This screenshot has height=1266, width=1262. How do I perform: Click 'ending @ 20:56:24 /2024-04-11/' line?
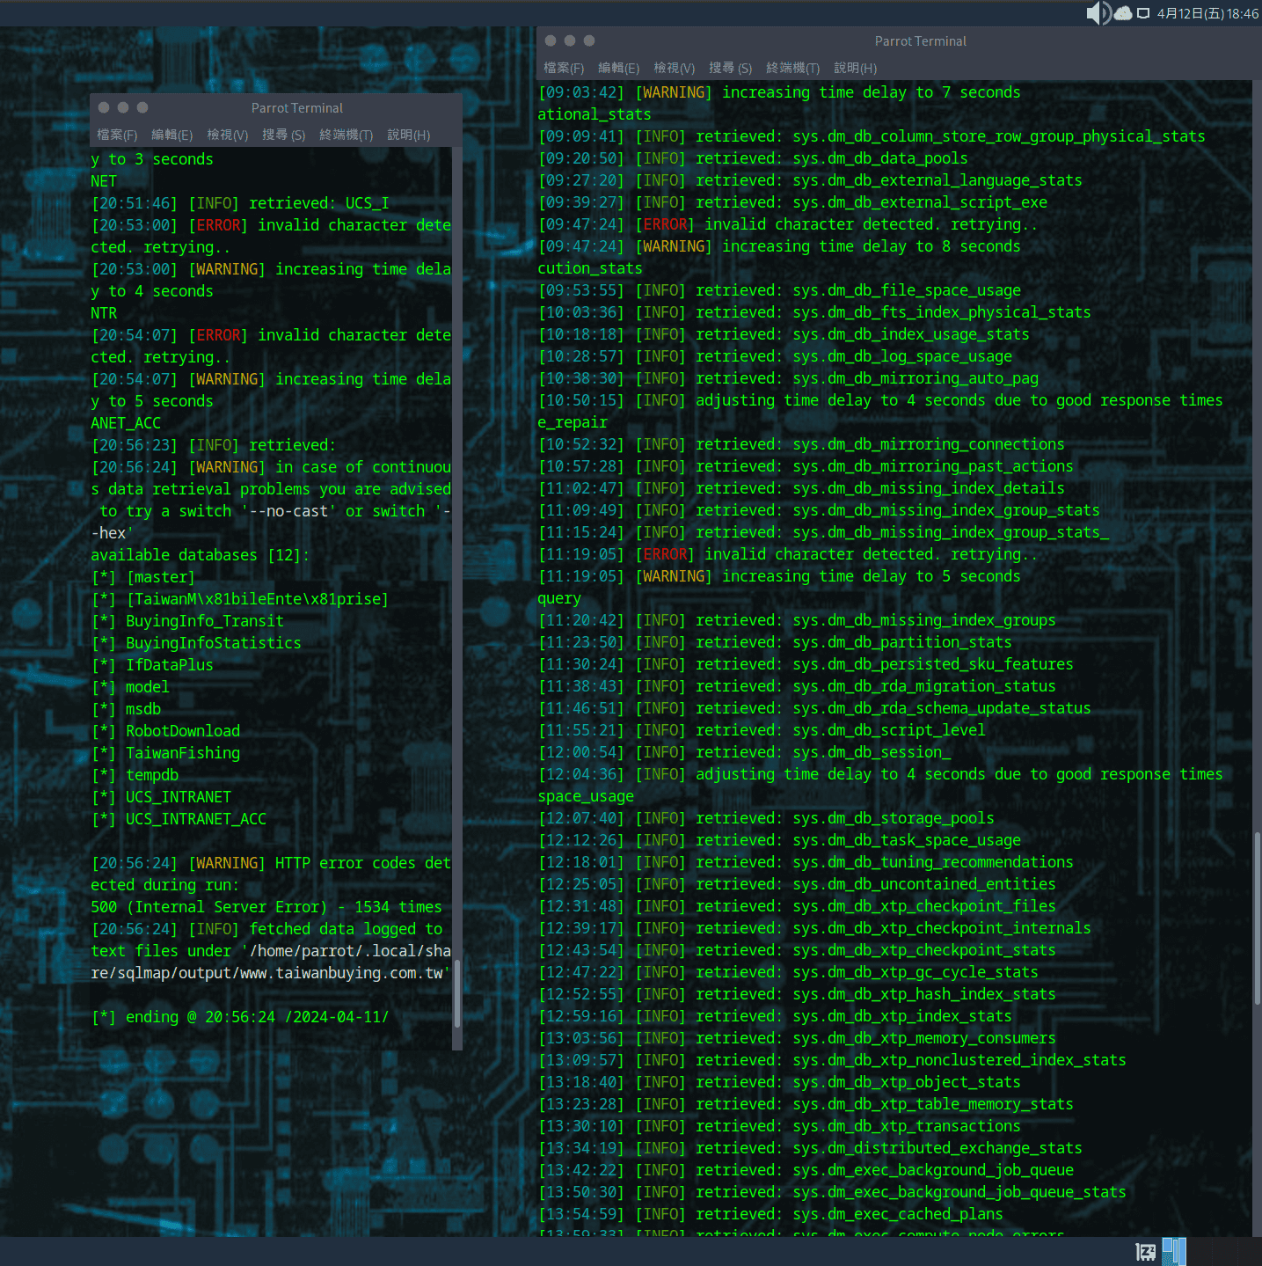click(240, 1017)
